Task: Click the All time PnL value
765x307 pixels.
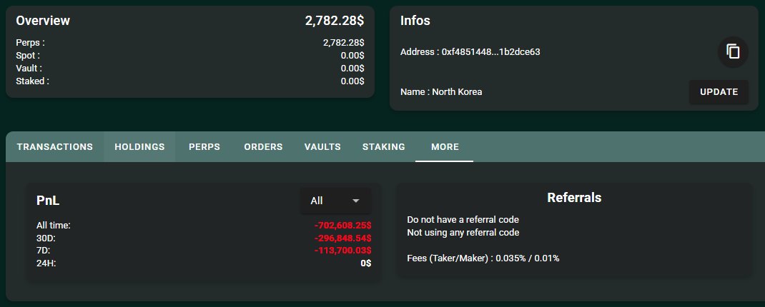Action: [343, 226]
